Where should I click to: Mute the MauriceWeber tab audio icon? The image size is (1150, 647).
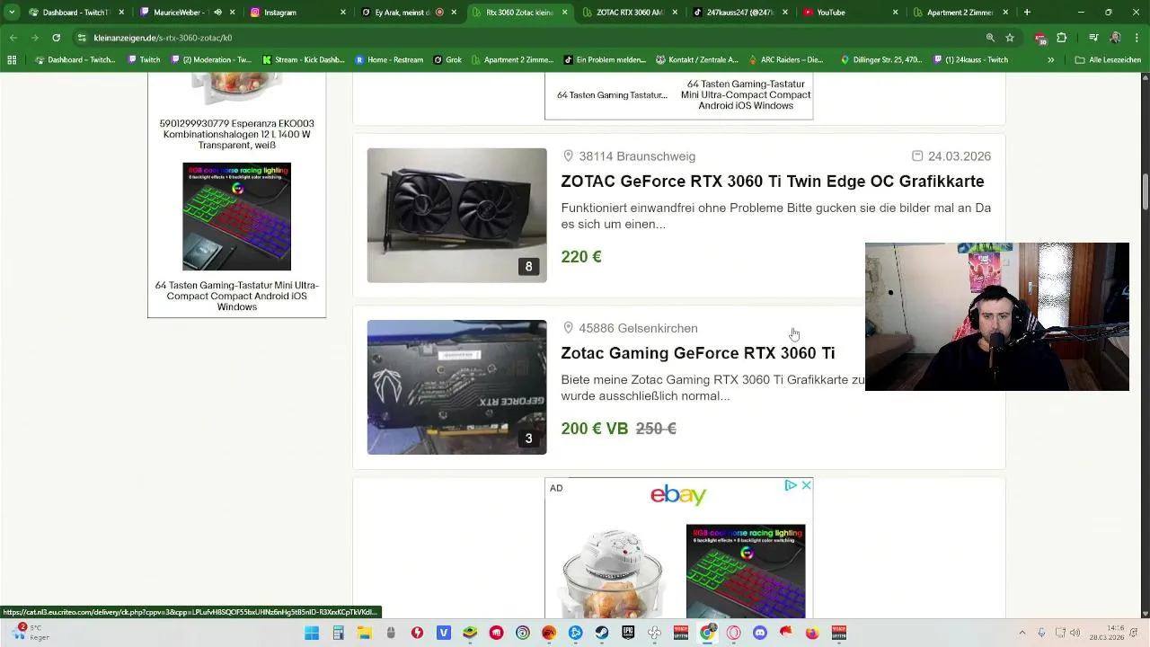(217, 13)
